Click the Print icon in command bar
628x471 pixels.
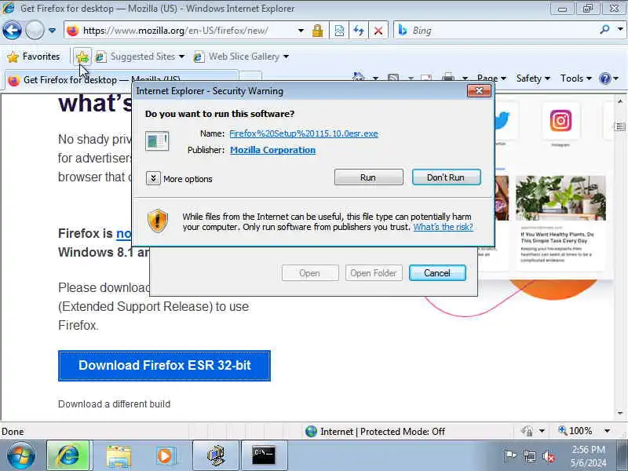tap(448, 77)
